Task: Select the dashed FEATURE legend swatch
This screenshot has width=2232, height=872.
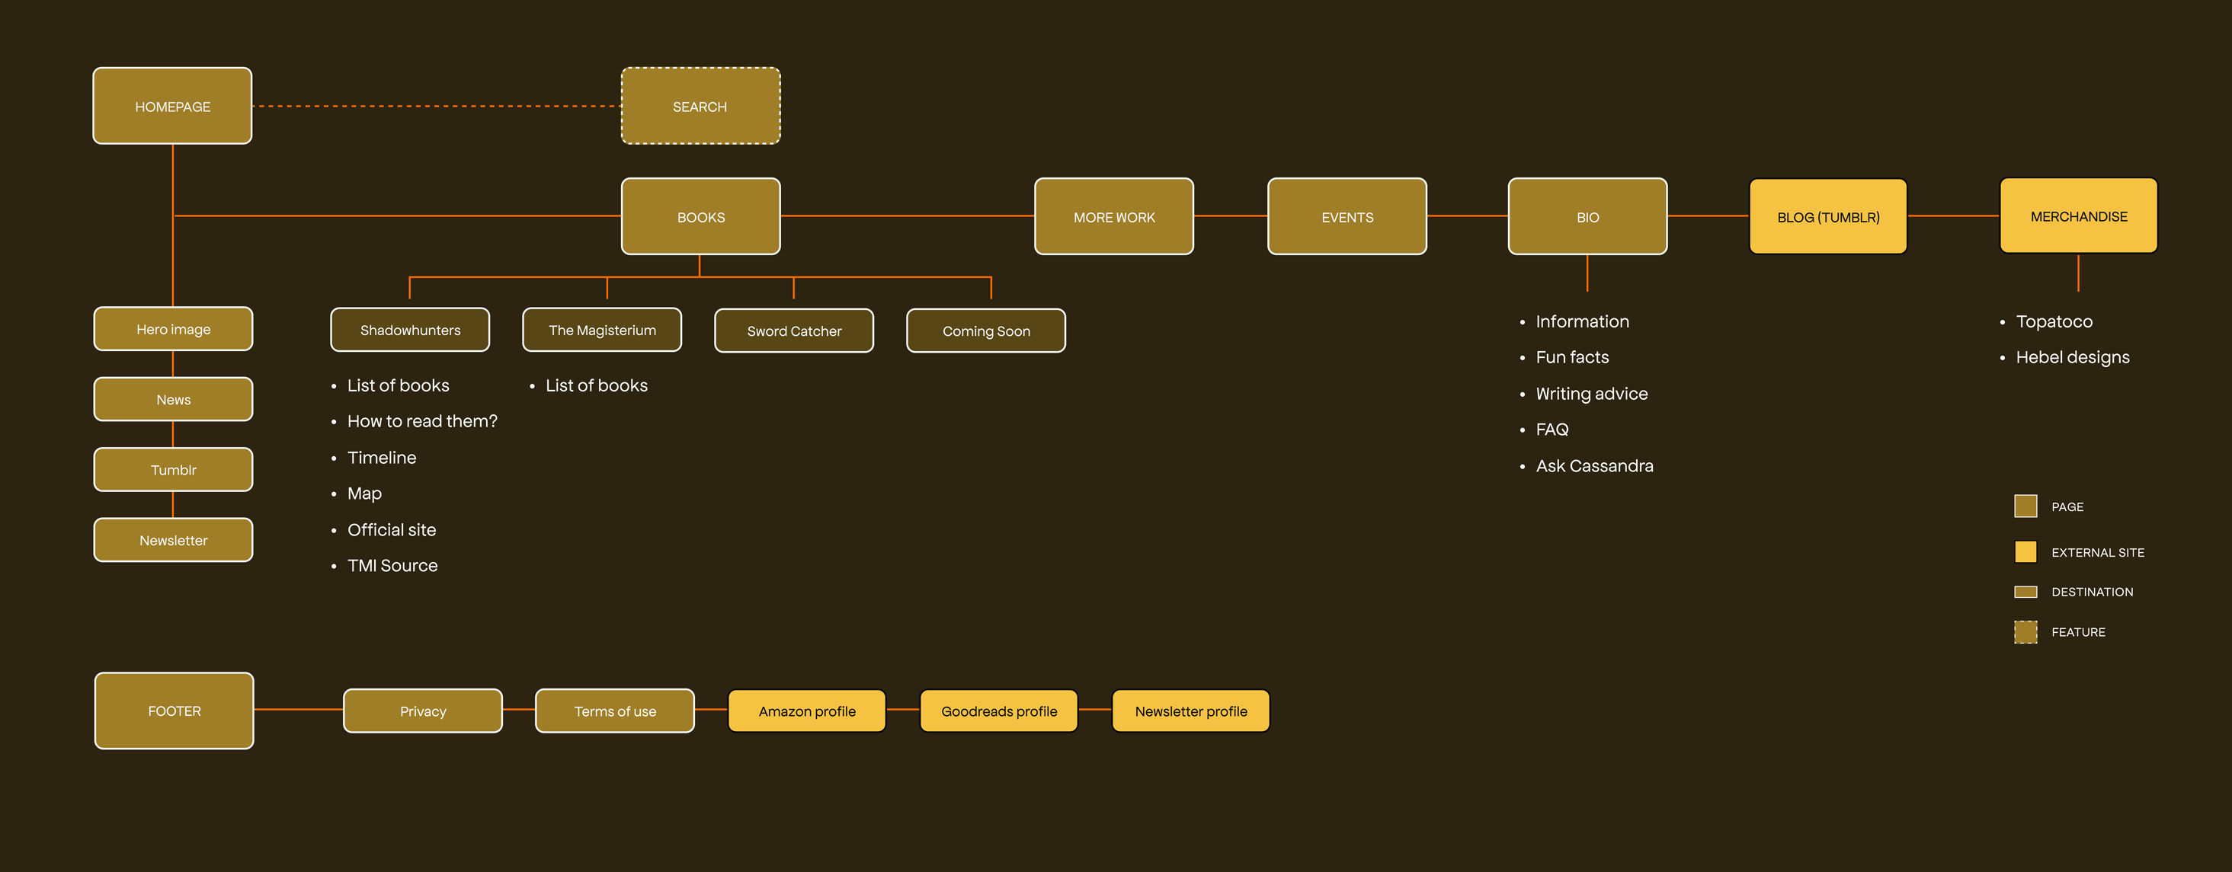Action: [x=2025, y=632]
